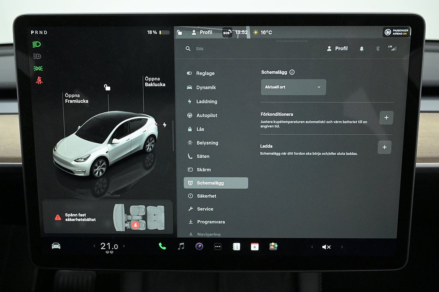Toggle the car lock icon above vehicle
The image size is (439, 292).
click(x=107, y=87)
